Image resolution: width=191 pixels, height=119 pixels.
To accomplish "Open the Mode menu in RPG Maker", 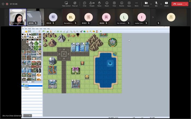I will click(29, 29).
